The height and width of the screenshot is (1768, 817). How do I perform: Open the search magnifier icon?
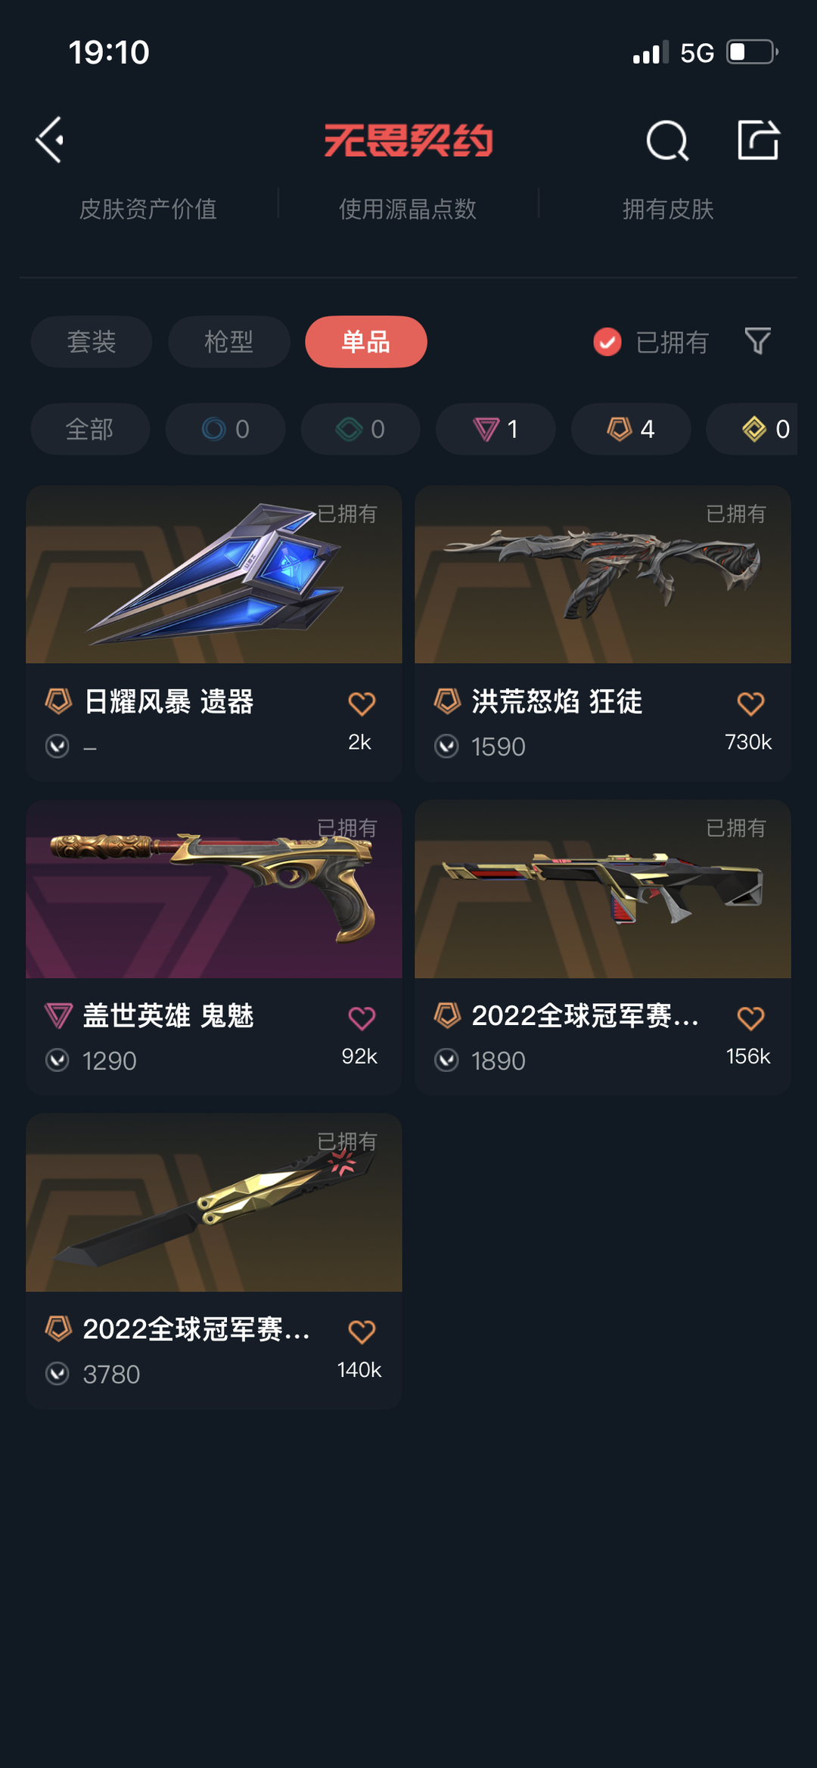[667, 141]
